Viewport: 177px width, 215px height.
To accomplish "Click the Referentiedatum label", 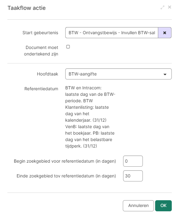I will pyautogui.click(x=41, y=89).
